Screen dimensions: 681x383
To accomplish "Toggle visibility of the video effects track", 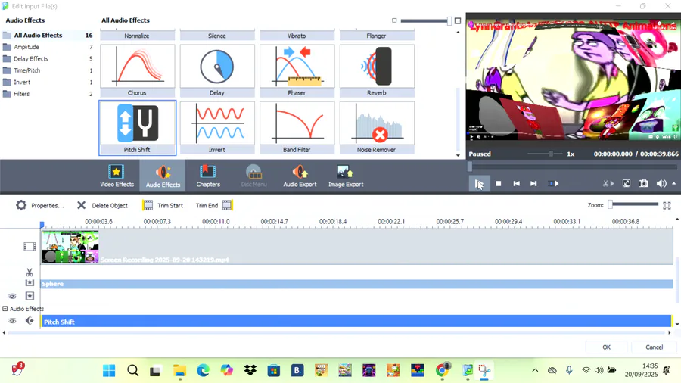I will (x=12, y=296).
